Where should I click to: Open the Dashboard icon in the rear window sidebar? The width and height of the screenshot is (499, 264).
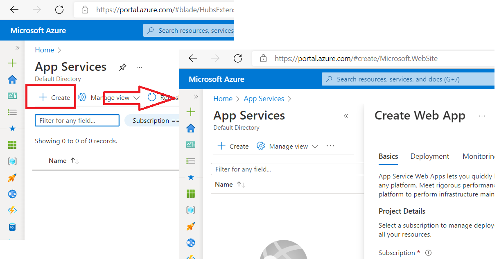click(x=12, y=96)
